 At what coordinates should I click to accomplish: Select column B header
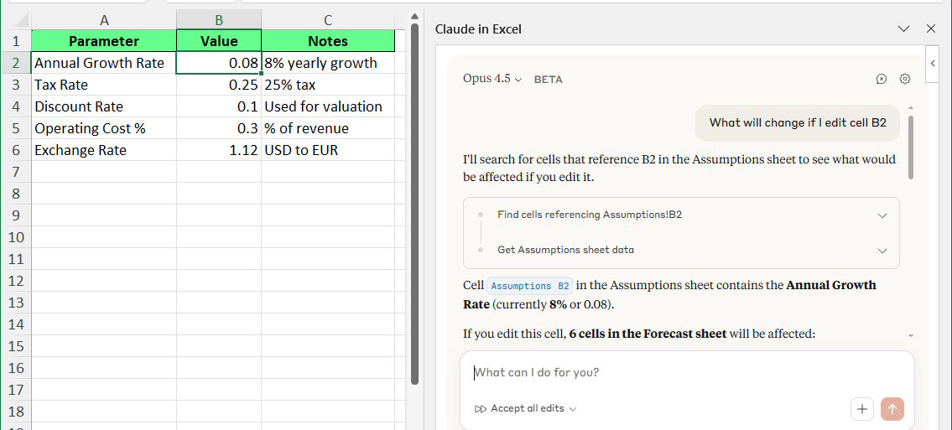point(219,20)
